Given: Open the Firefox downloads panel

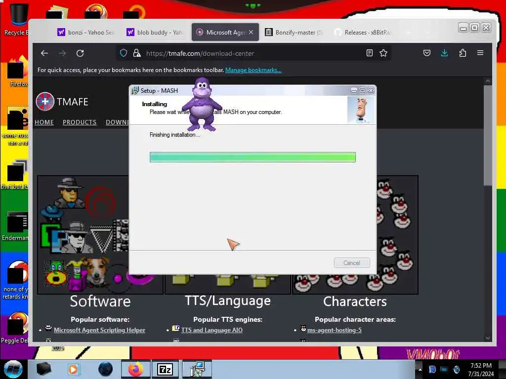Looking at the screenshot, I should (x=444, y=53).
